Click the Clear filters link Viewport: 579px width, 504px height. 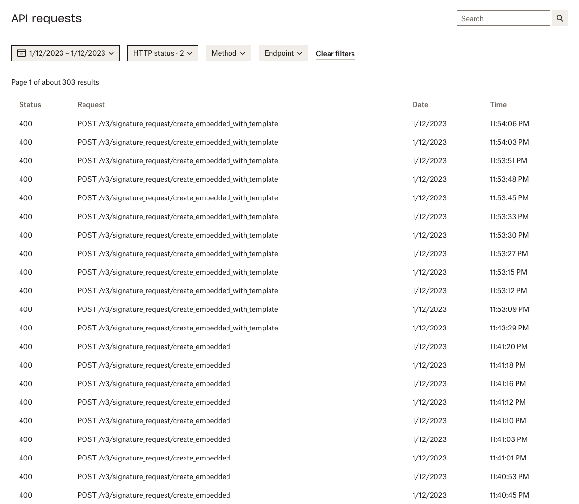pyautogui.click(x=335, y=53)
